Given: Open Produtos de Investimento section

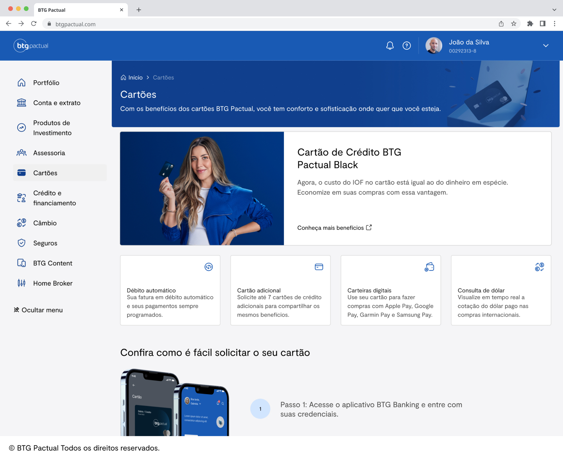Looking at the screenshot, I should click(60, 128).
